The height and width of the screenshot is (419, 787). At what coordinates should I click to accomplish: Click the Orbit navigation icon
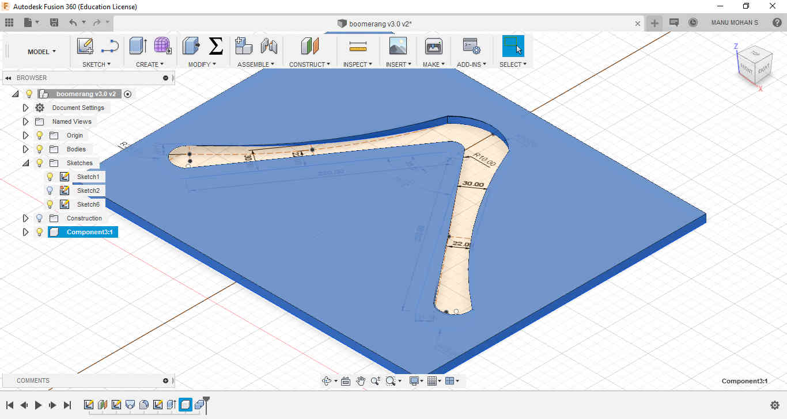(327, 380)
